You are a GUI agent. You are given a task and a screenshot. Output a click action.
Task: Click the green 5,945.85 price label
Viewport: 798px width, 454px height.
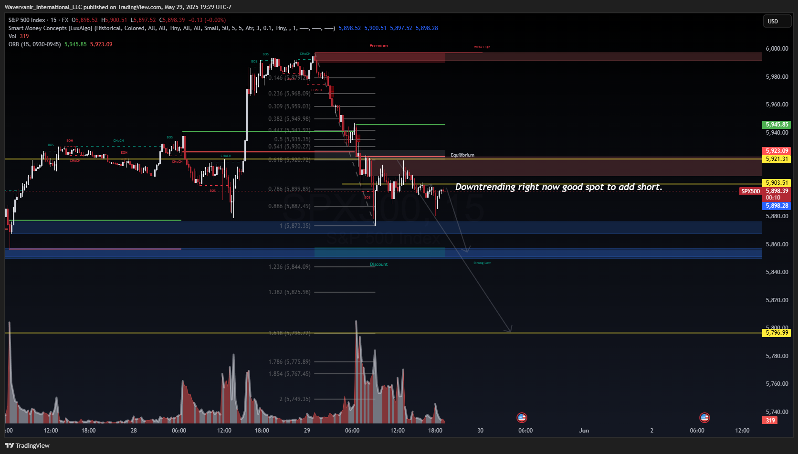[x=777, y=125]
